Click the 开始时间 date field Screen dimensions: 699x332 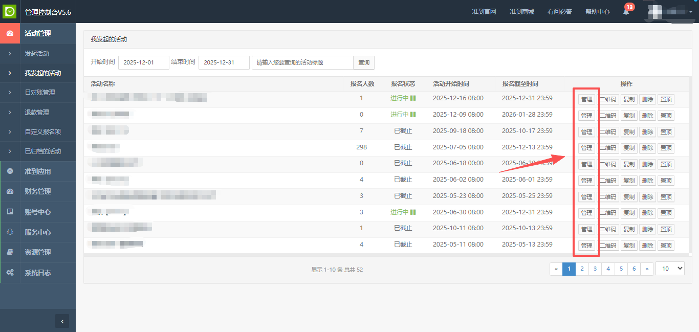coord(143,62)
